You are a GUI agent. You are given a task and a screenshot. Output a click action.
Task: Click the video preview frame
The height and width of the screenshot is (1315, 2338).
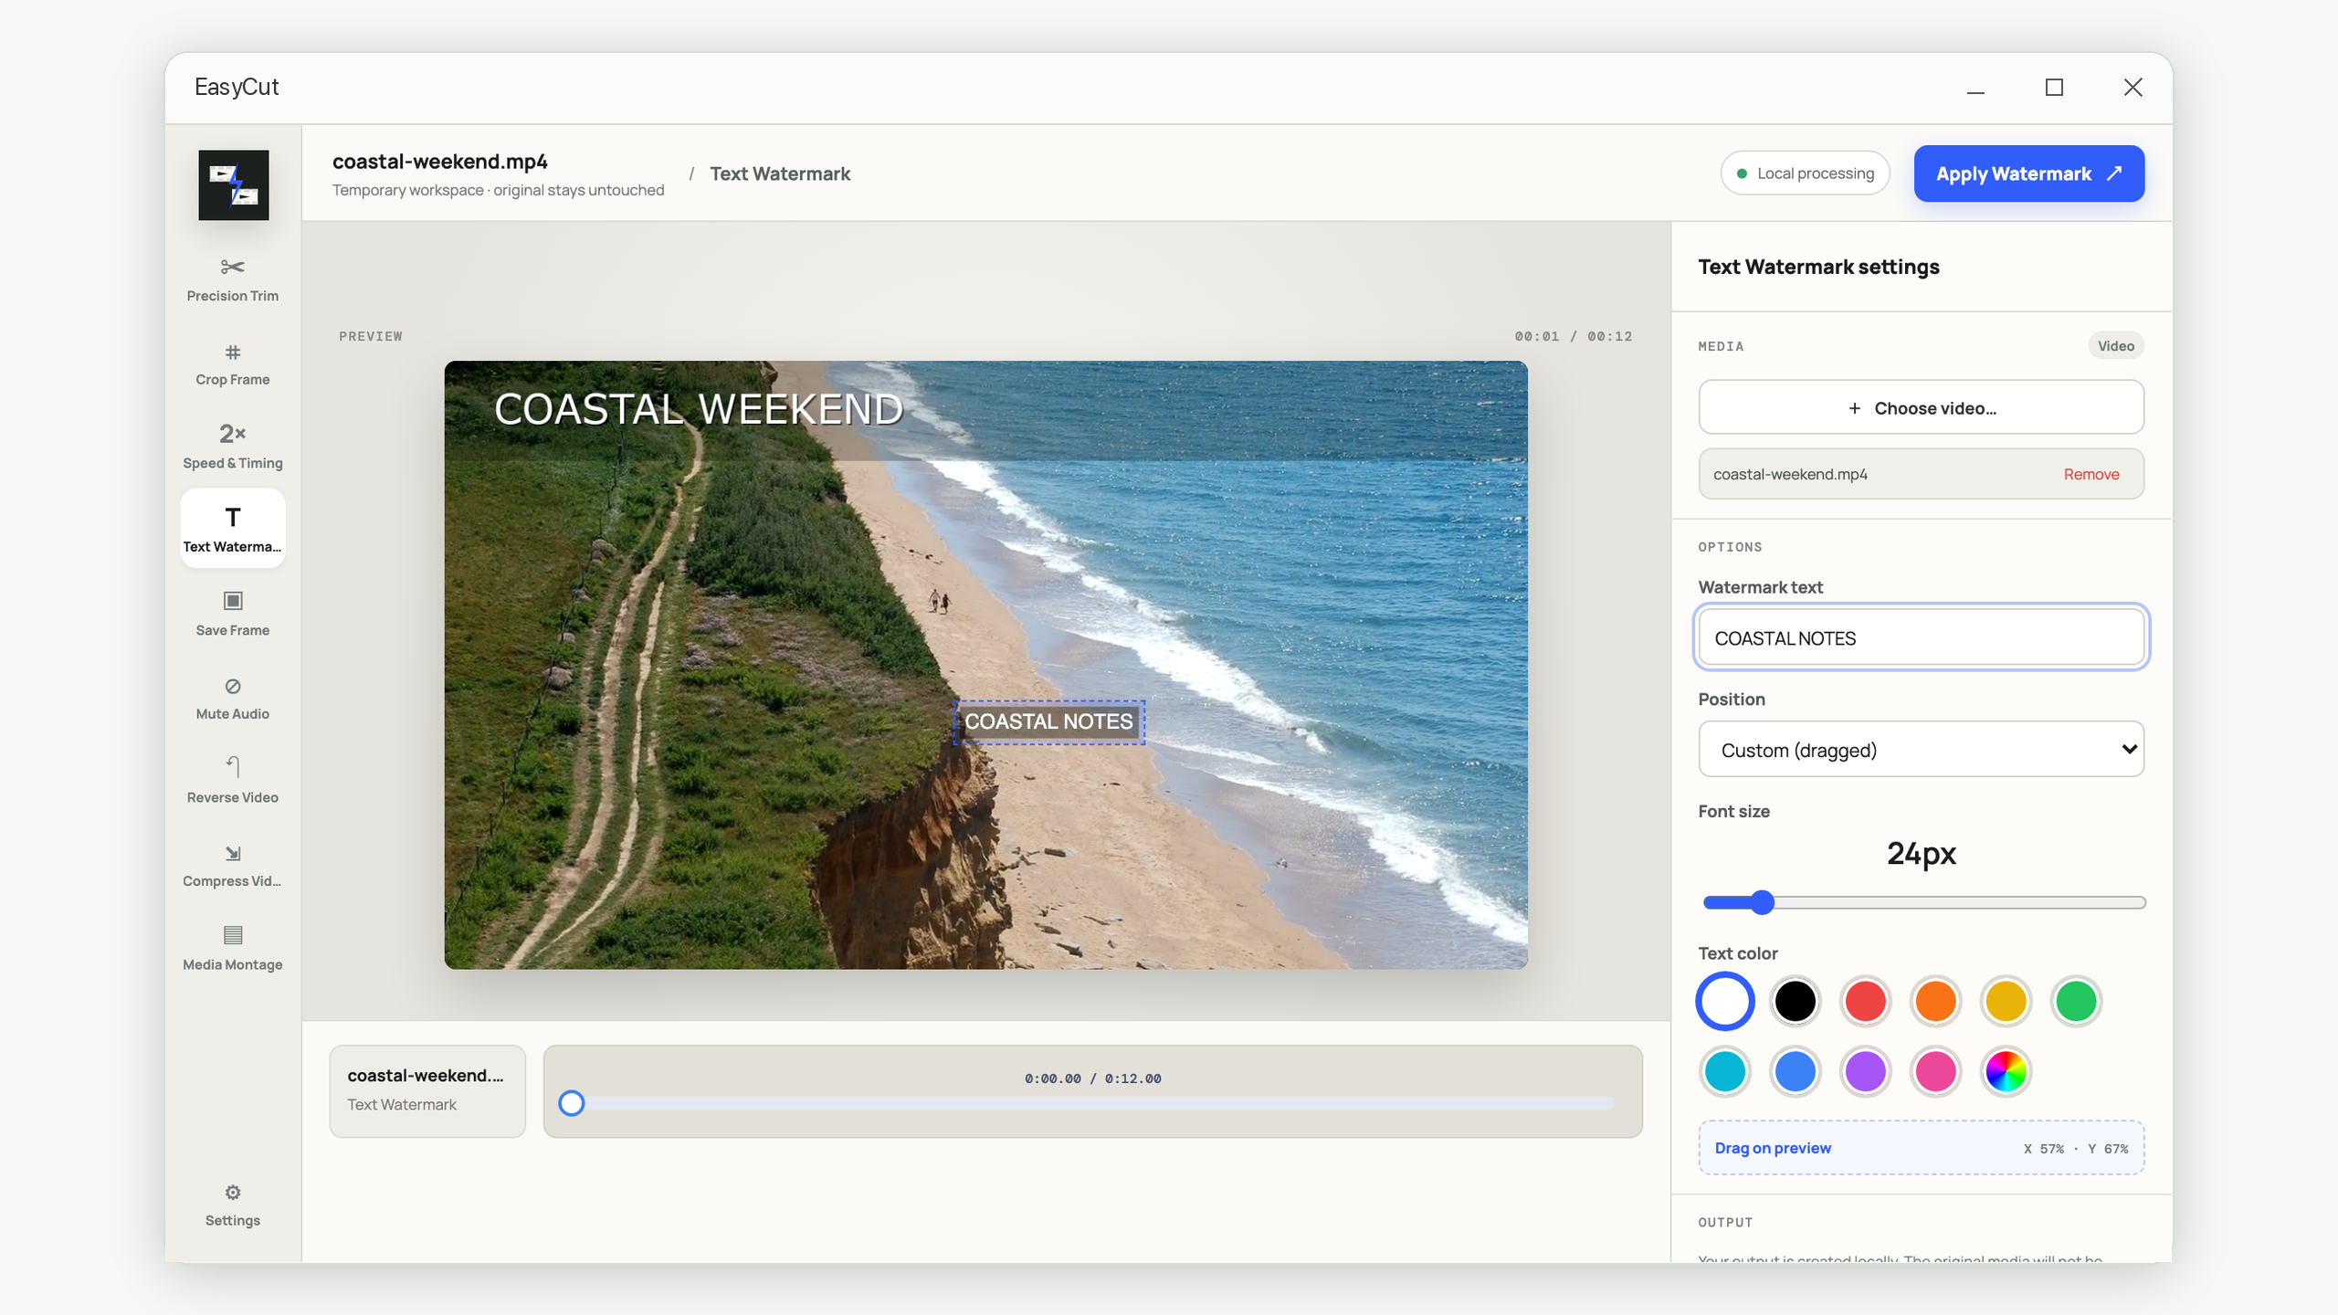coord(986,665)
